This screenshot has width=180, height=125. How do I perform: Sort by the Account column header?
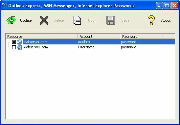click(99, 37)
